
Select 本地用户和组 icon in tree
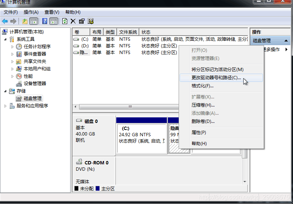(19, 69)
